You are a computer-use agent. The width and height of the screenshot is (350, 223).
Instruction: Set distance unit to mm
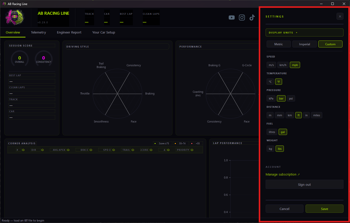pyautogui.click(x=280, y=115)
